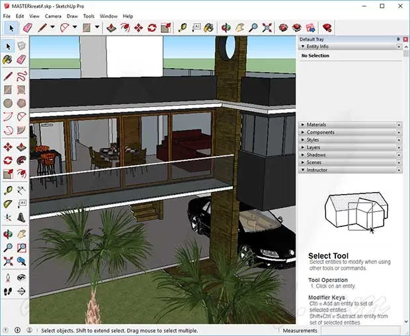
Task: Select the Walk footprints tool
Action: click(x=8, y=291)
